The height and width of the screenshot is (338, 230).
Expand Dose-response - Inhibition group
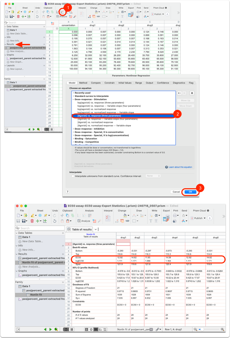(73, 129)
